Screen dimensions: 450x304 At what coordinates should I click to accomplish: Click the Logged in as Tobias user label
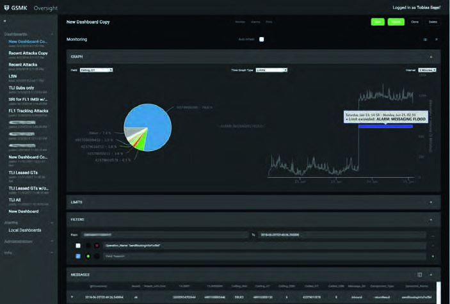point(417,8)
